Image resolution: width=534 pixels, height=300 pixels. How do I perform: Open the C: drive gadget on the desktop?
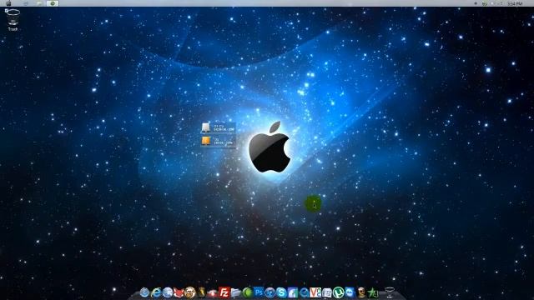coord(218,127)
